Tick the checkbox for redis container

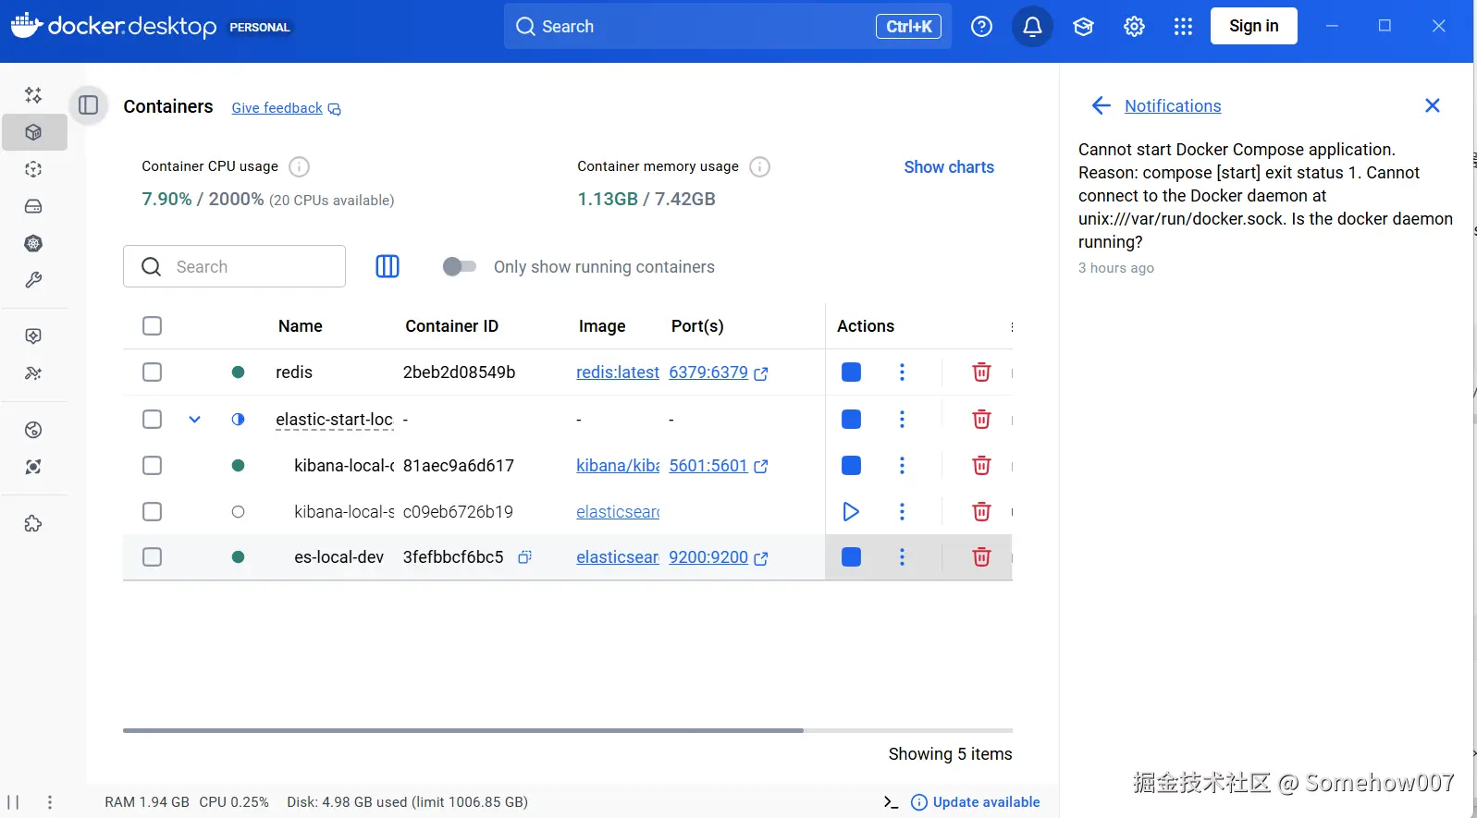click(153, 372)
